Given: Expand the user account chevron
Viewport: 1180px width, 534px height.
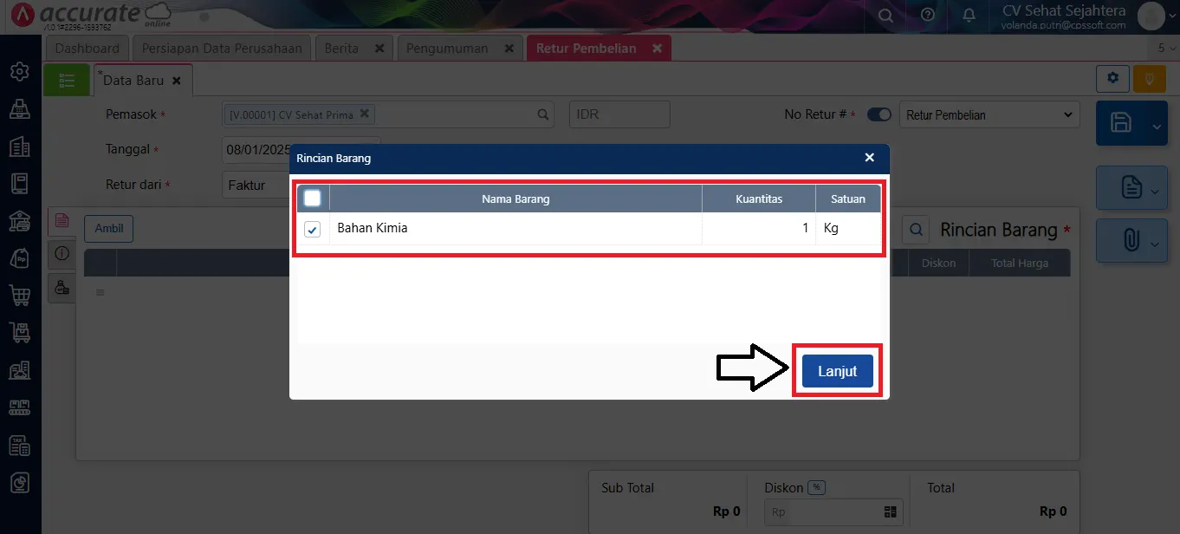Looking at the screenshot, I should coord(1172,16).
